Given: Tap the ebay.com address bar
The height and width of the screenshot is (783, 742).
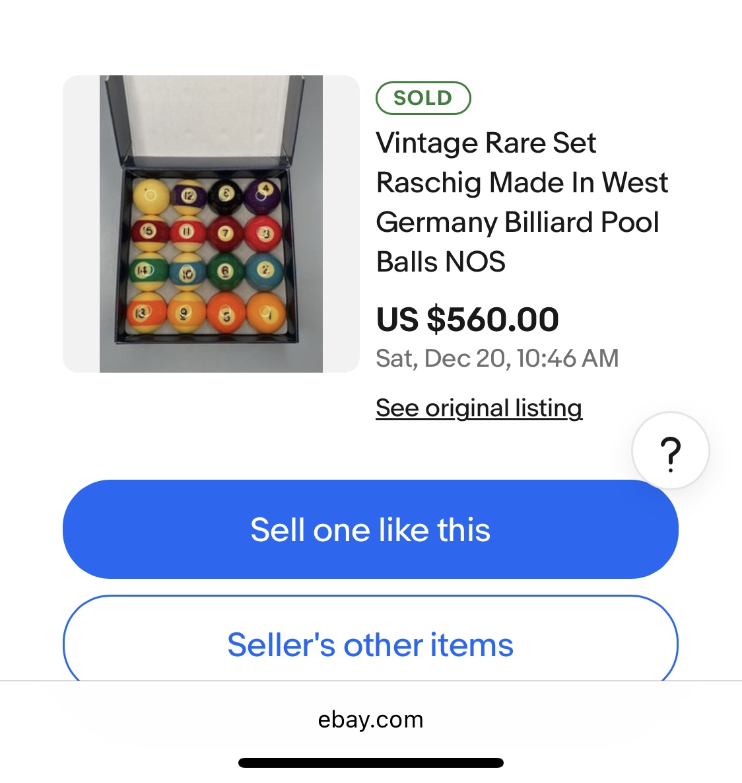Looking at the screenshot, I should pos(370,719).
